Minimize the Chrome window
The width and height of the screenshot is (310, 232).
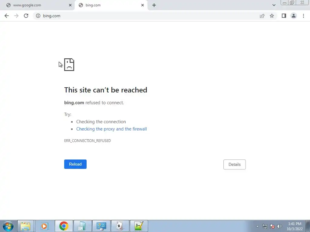pyautogui.click(x=285, y=3)
